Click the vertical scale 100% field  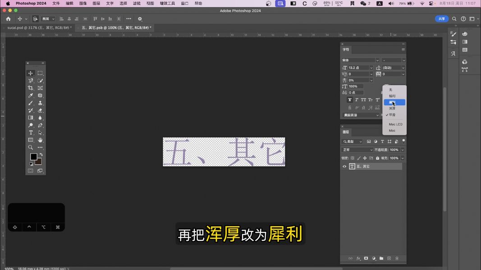[x=356, y=87]
